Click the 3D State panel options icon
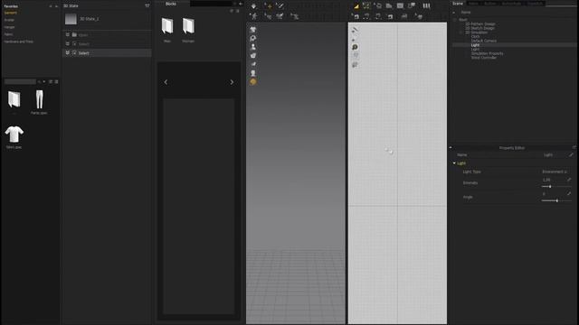 [147, 5]
